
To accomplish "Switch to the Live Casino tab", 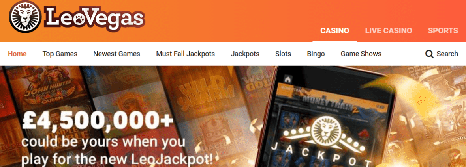I will point(389,31).
